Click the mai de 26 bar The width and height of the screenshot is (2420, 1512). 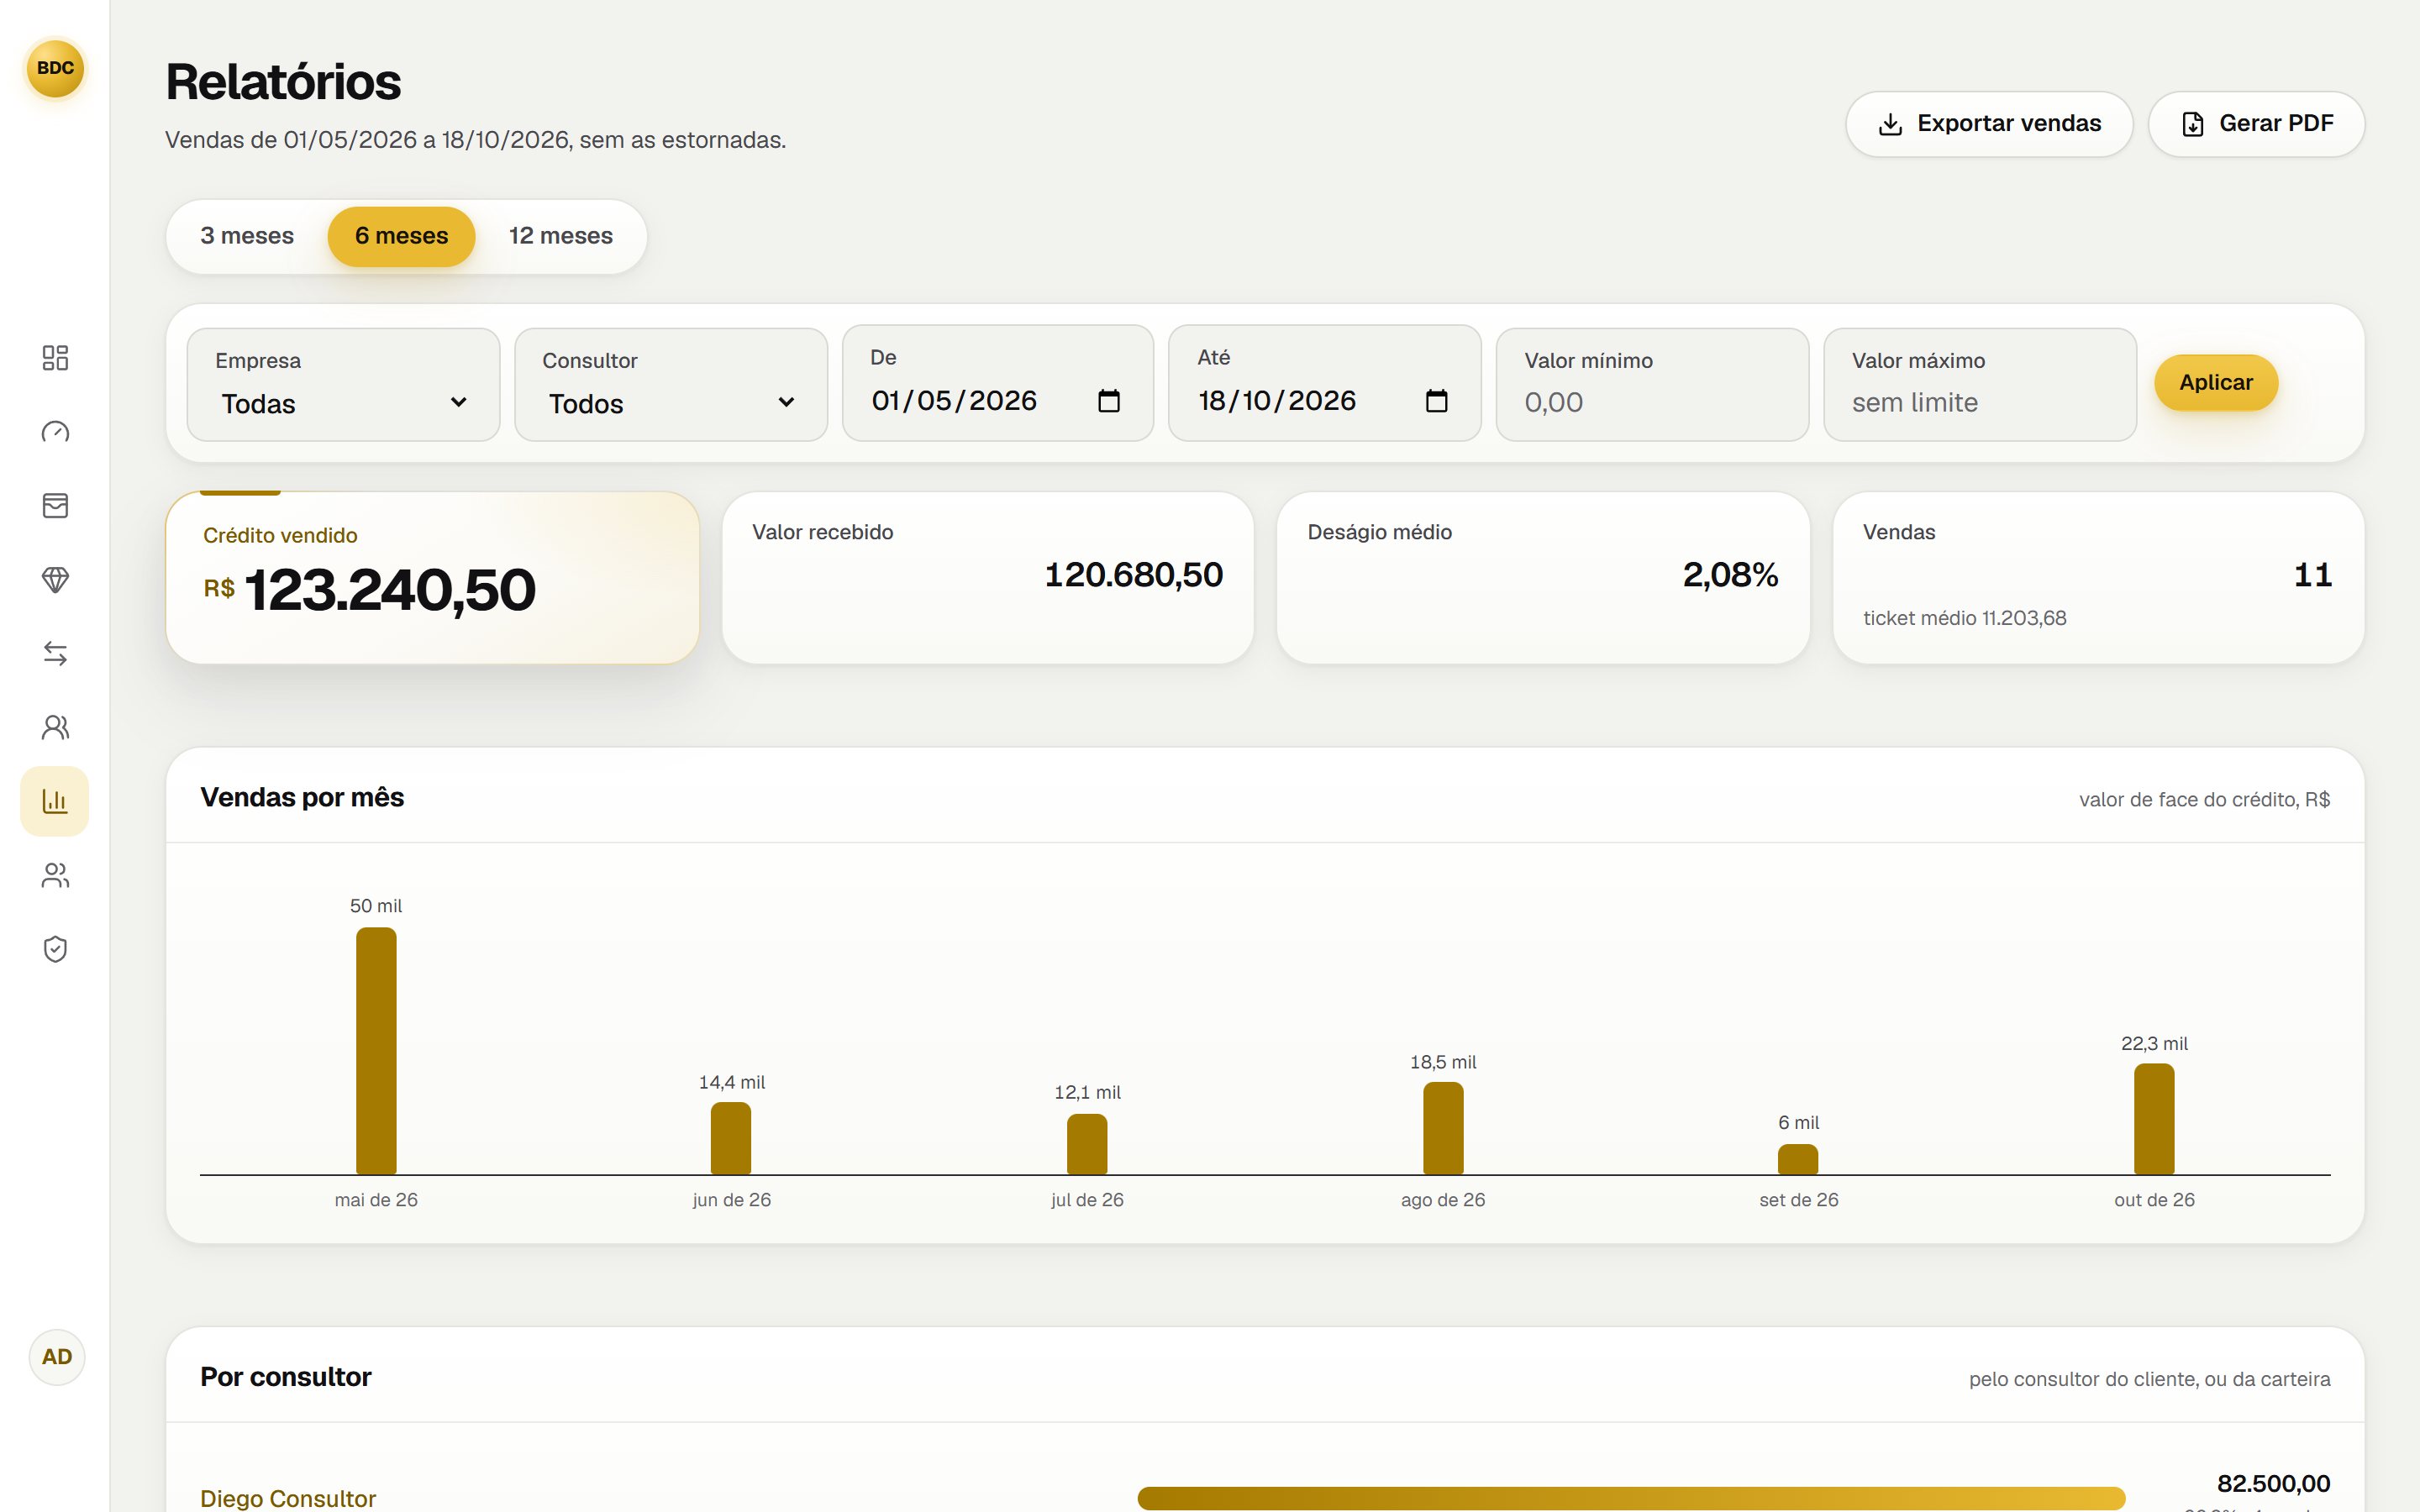tap(376, 1051)
